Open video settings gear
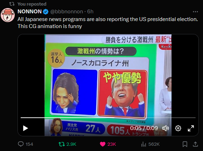The height and width of the screenshot is (151, 203). [x=178, y=128]
